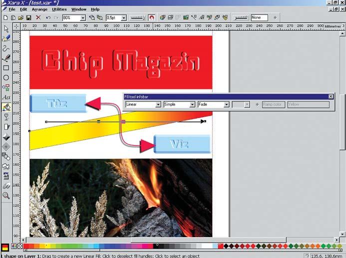Select the Blend tool

click(6, 156)
